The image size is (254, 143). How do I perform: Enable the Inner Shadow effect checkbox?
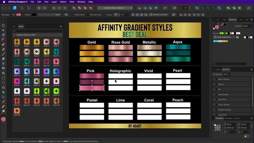tap(217, 95)
